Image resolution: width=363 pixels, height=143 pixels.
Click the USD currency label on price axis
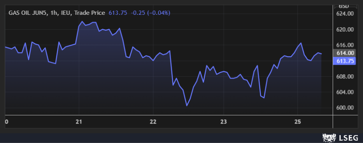click(x=344, y=6)
